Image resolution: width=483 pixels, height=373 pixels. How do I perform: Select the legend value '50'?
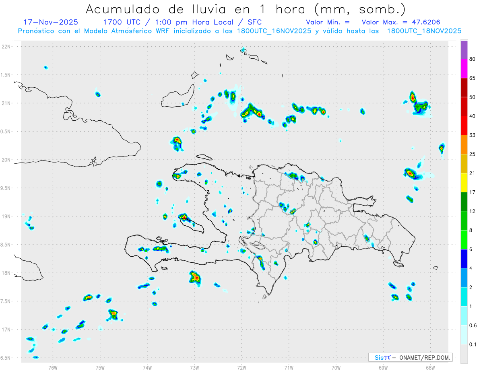473,97
